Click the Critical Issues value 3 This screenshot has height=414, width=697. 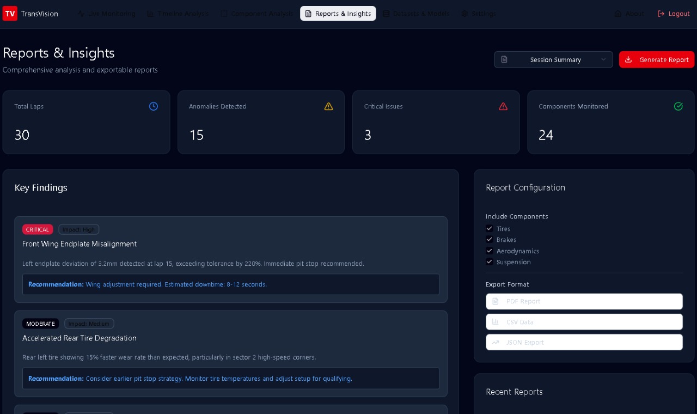coord(368,135)
